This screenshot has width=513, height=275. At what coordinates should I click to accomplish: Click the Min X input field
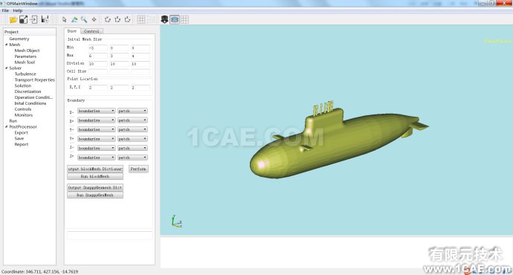(x=98, y=48)
